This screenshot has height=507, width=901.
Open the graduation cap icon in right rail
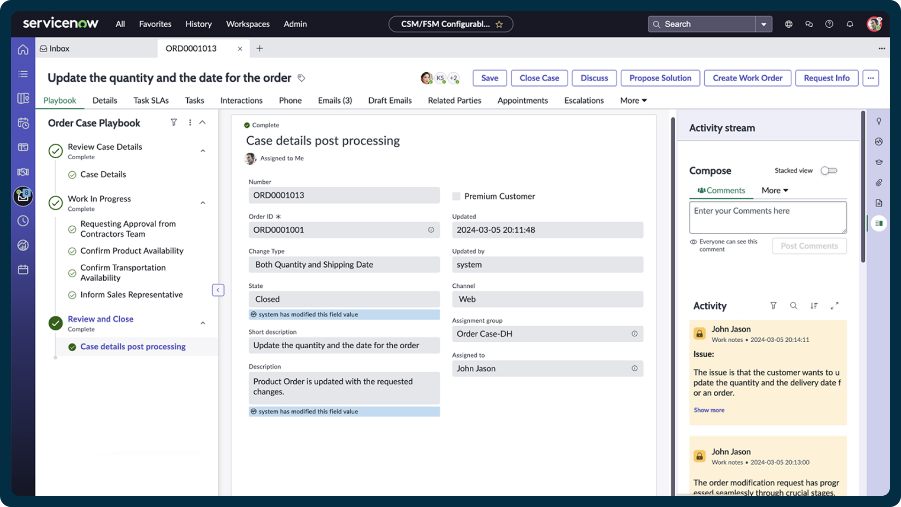pos(879,162)
